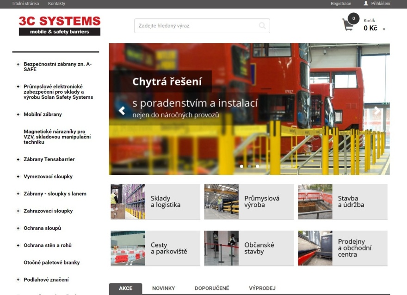Expand Ochrana stěn a rohů plus

(x=18, y=245)
